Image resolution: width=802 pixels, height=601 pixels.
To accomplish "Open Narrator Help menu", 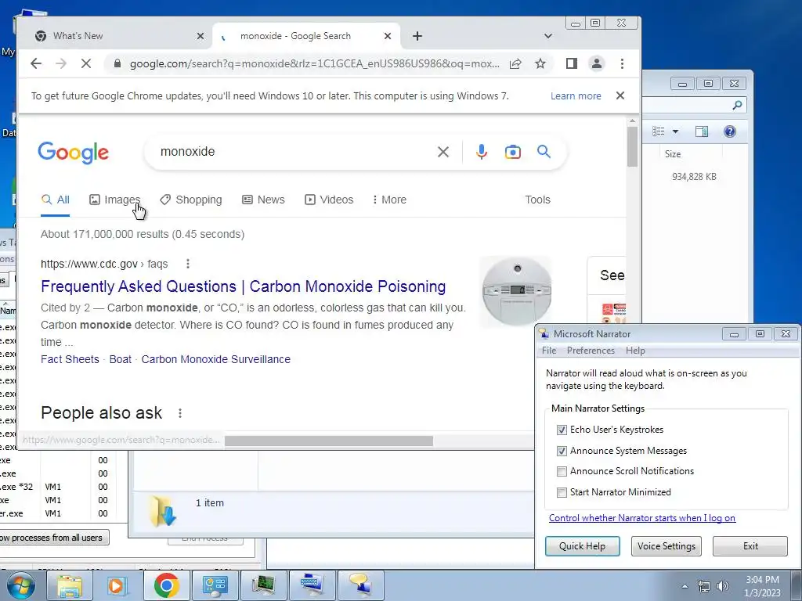I will pos(635,351).
